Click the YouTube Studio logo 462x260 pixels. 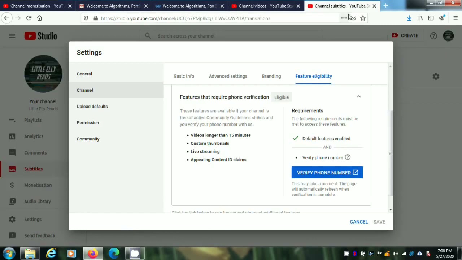[40, 36]
